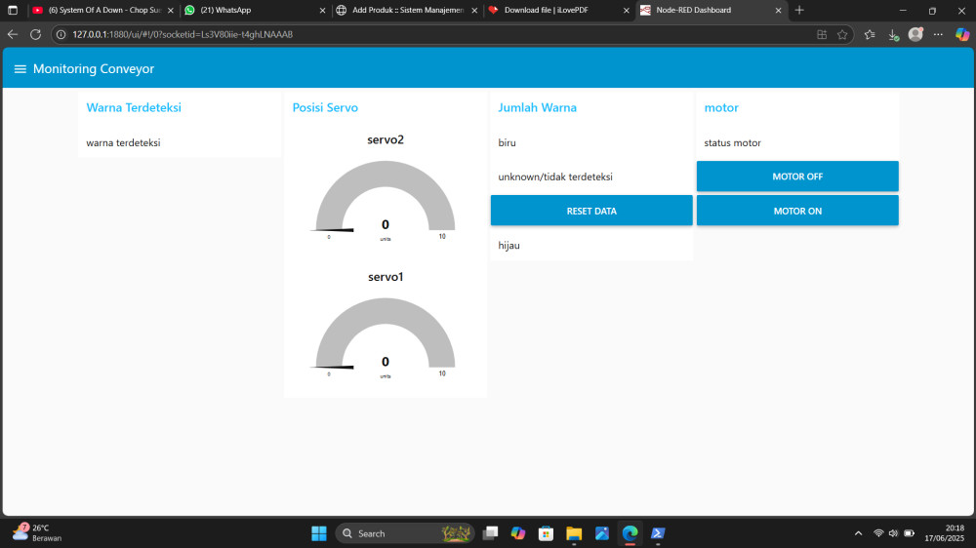Open the dashboard hamburger menu
Image resolution: width=976 pixels, height=548 pixels.
coord(20,69)
